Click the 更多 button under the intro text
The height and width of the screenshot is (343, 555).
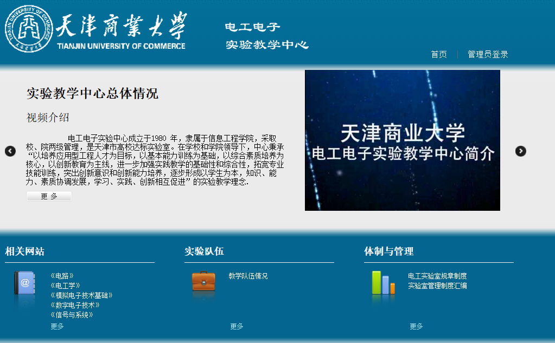tap(49, 196)
